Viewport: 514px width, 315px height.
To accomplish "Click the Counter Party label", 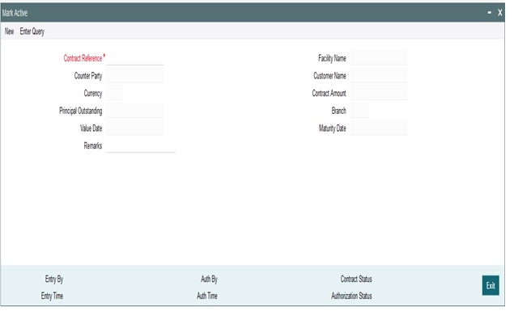I will [x=88, y=76].
